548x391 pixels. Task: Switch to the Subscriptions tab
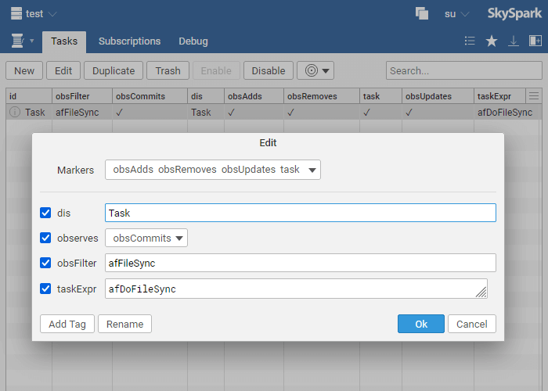coord(129,41)
